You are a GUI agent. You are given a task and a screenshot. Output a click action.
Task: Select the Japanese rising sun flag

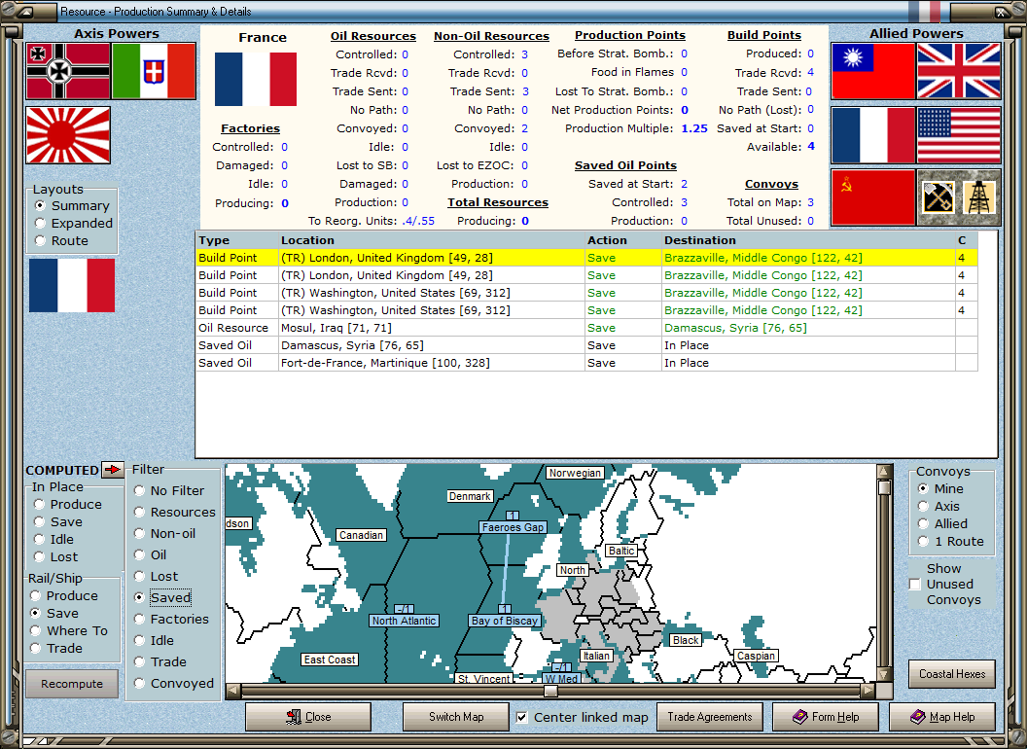pyautogui.click(x=66, y=134)
